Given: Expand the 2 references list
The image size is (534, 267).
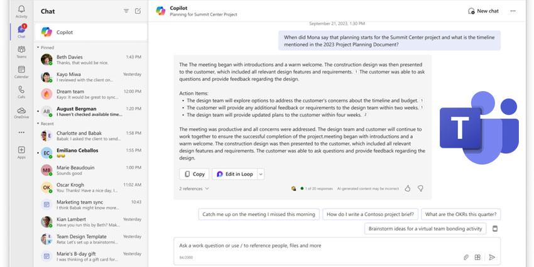Looking at the screenshot, I should pos(194,188).
